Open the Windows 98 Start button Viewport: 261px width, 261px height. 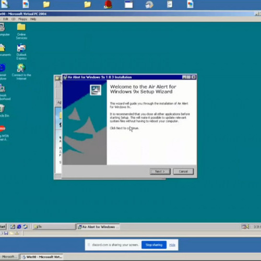pyautogui.click(x=3, y=227)
